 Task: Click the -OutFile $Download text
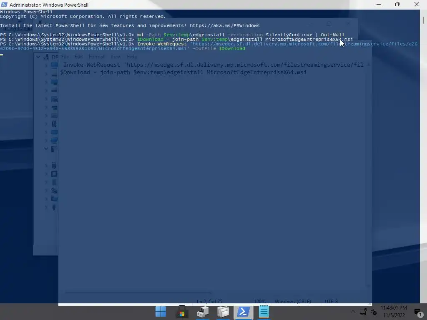(219, 49)
